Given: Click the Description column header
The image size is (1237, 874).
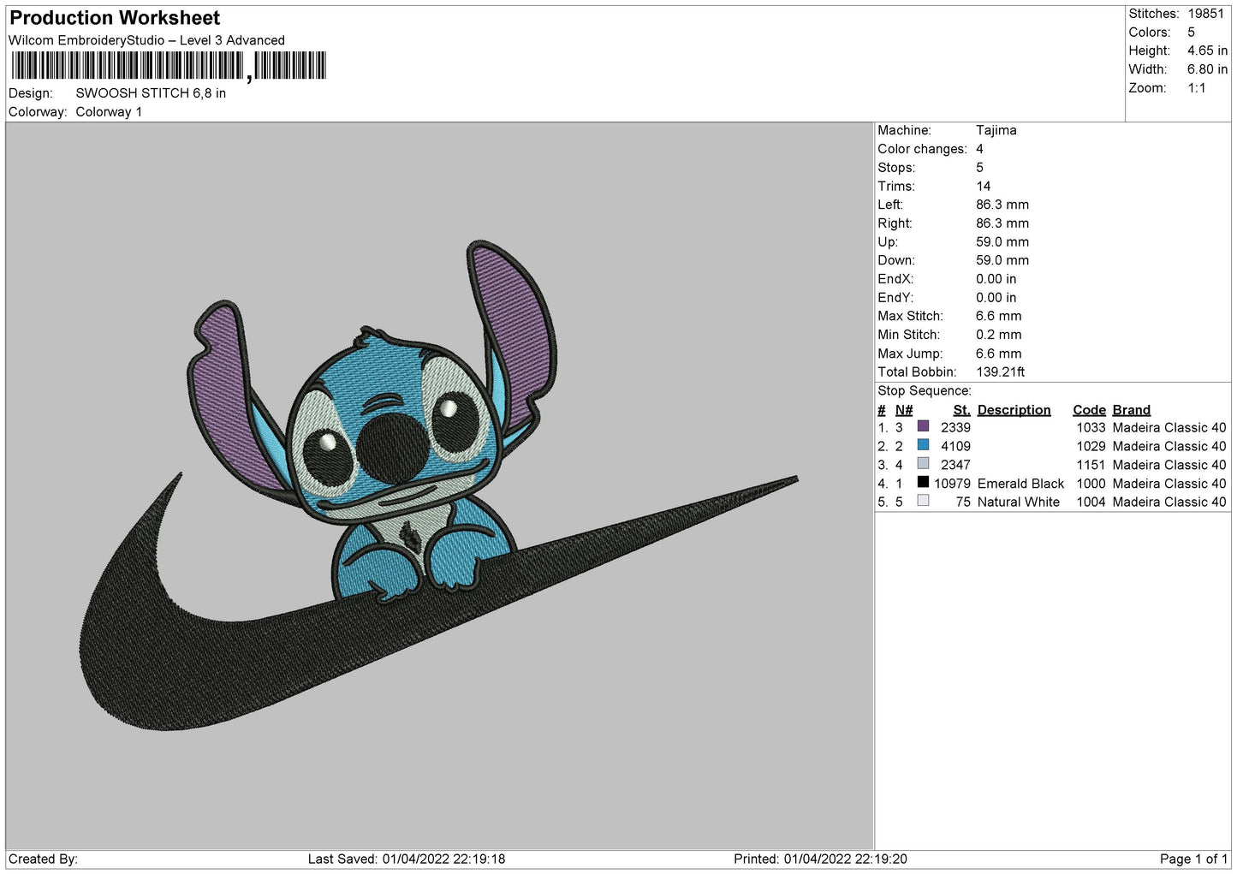Looking at the screenshot, I should coord(1014,410).
